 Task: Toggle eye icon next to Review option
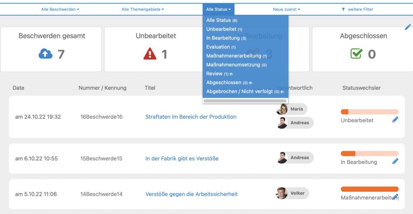pyautogui.click(x=231, y=74)
